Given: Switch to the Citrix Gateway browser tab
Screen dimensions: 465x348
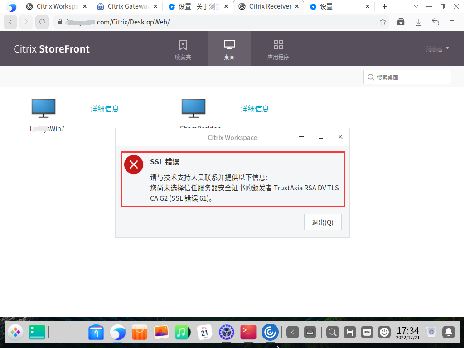Looking at the screenshot, I should 127,6.
